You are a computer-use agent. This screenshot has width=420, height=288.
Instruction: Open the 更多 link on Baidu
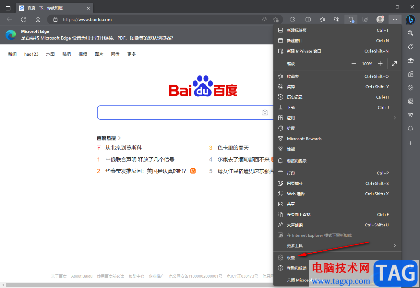(131, 54)
